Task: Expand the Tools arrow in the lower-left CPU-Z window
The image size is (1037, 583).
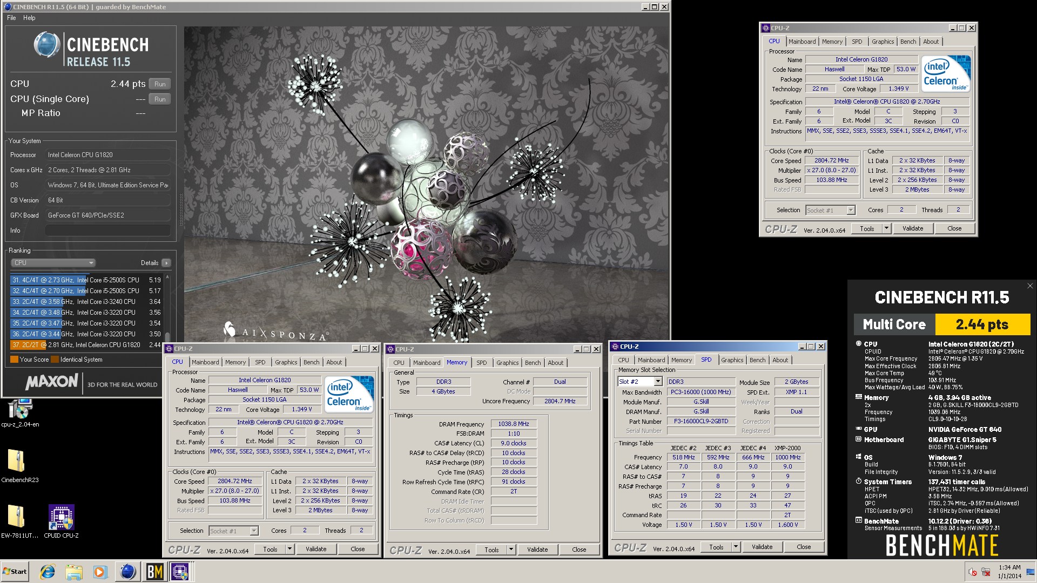Action: pos(289,549)
